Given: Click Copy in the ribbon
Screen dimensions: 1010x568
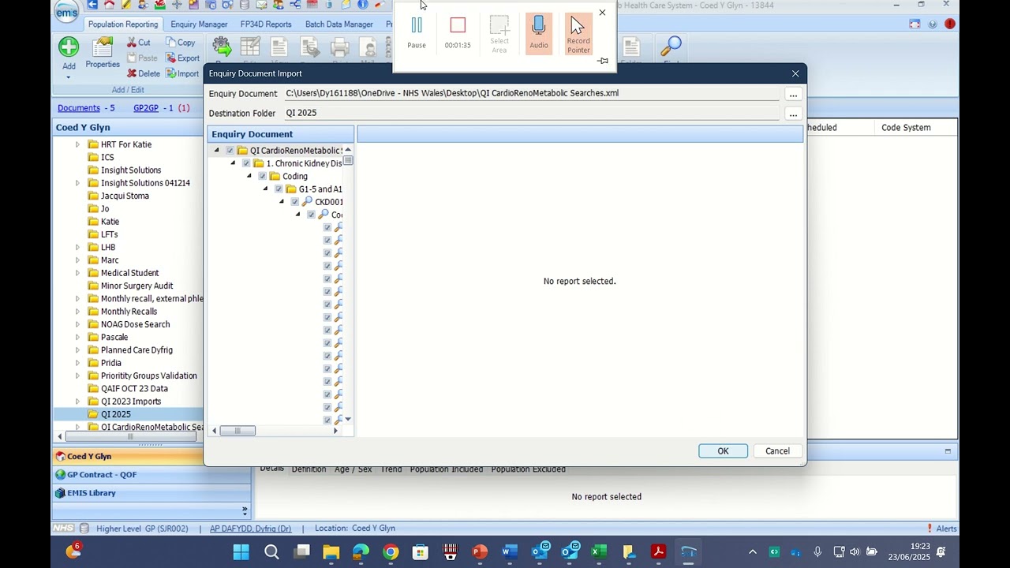Looking at the screenshot, I should pyautogui.click(x=181, y=43).
